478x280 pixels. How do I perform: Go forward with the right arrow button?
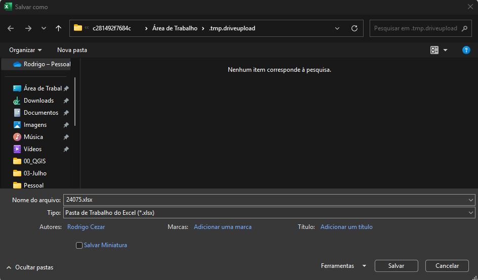tap(28, 28)
